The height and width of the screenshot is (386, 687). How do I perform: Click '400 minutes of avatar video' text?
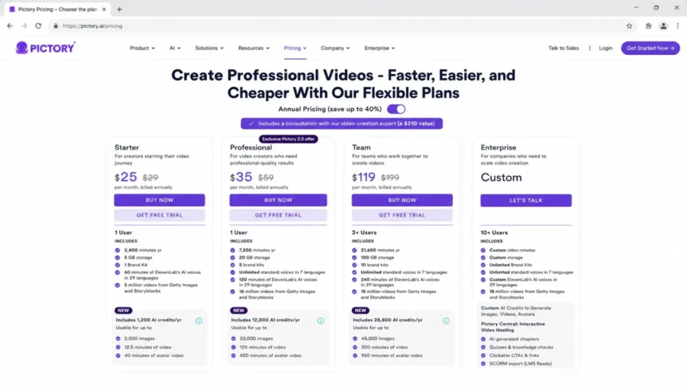[x=270, y=355]
